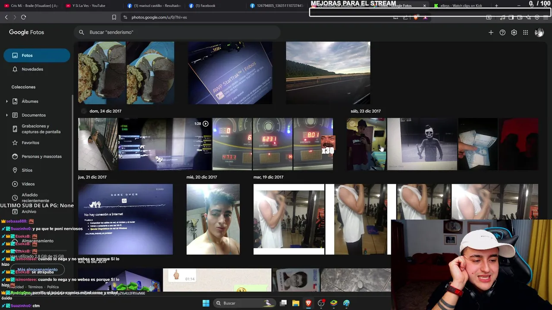This screenshot has width=552, height=310.
Task: Open Documentos in the sidebar
Action: click(34, 115)
